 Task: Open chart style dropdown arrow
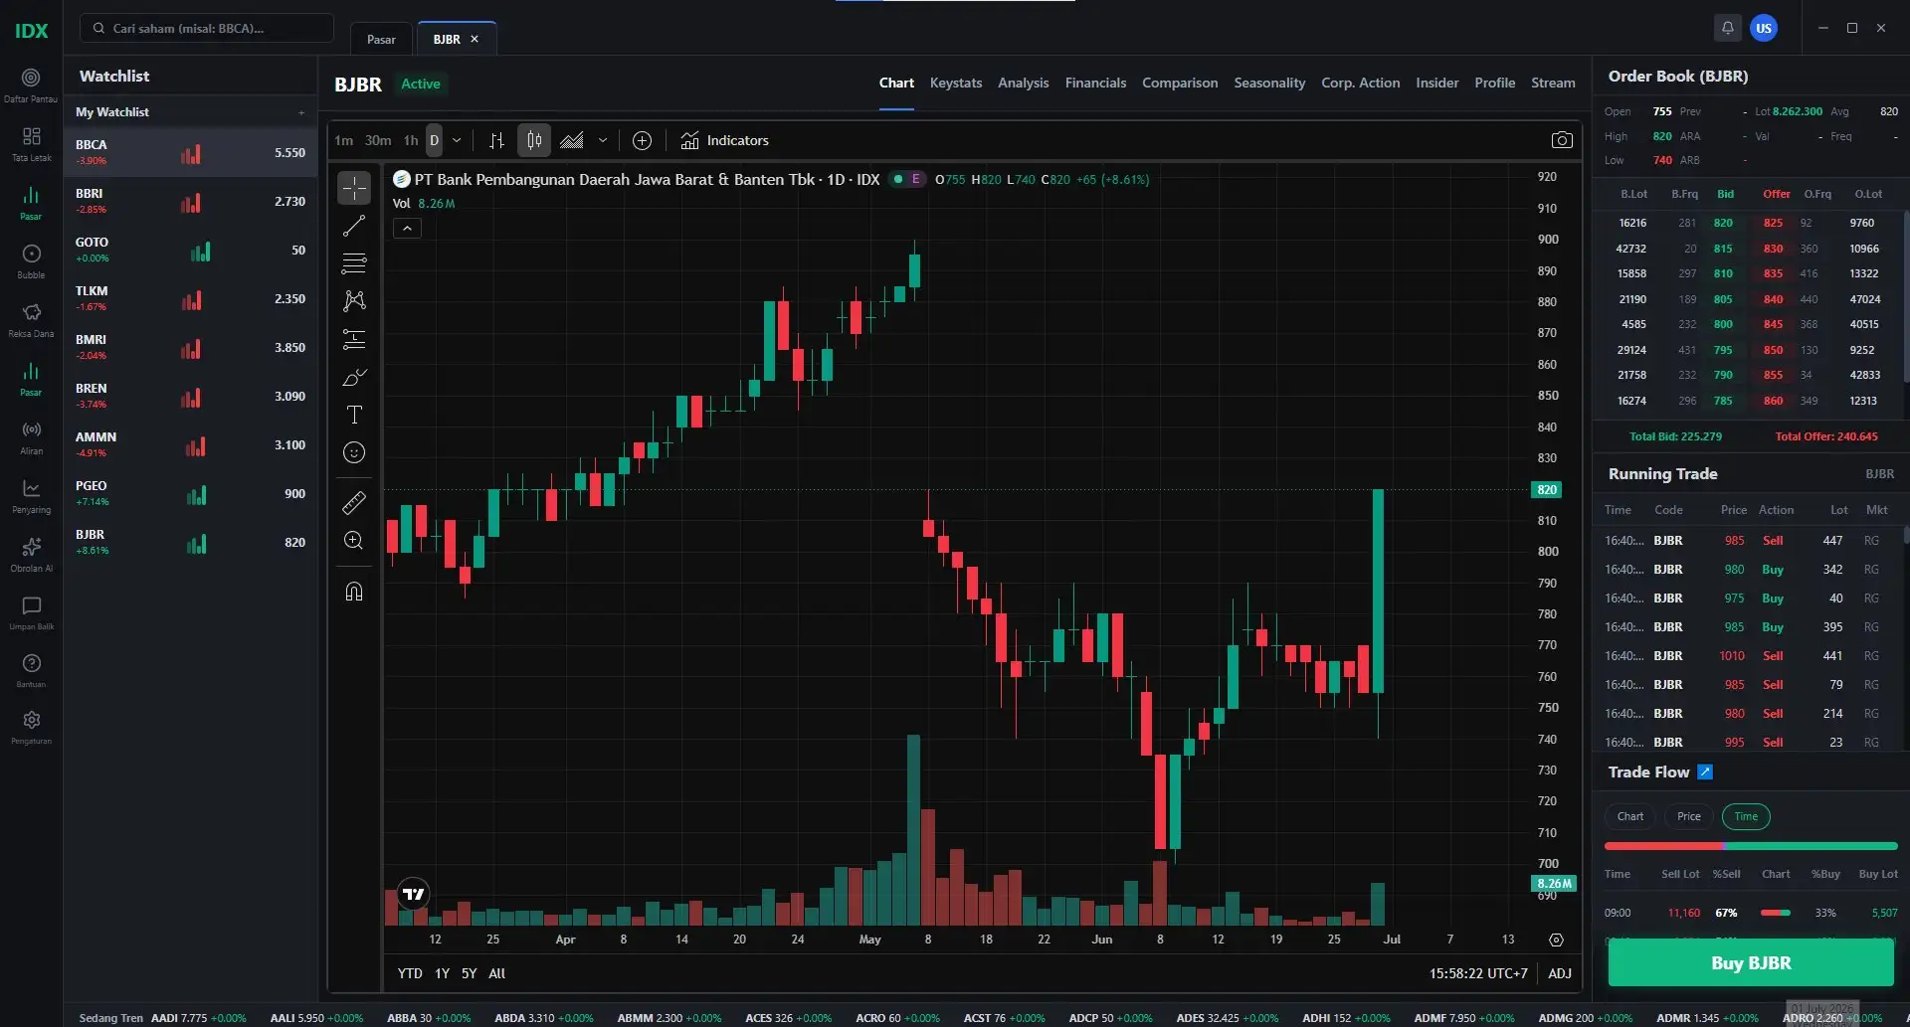point(602,140)
